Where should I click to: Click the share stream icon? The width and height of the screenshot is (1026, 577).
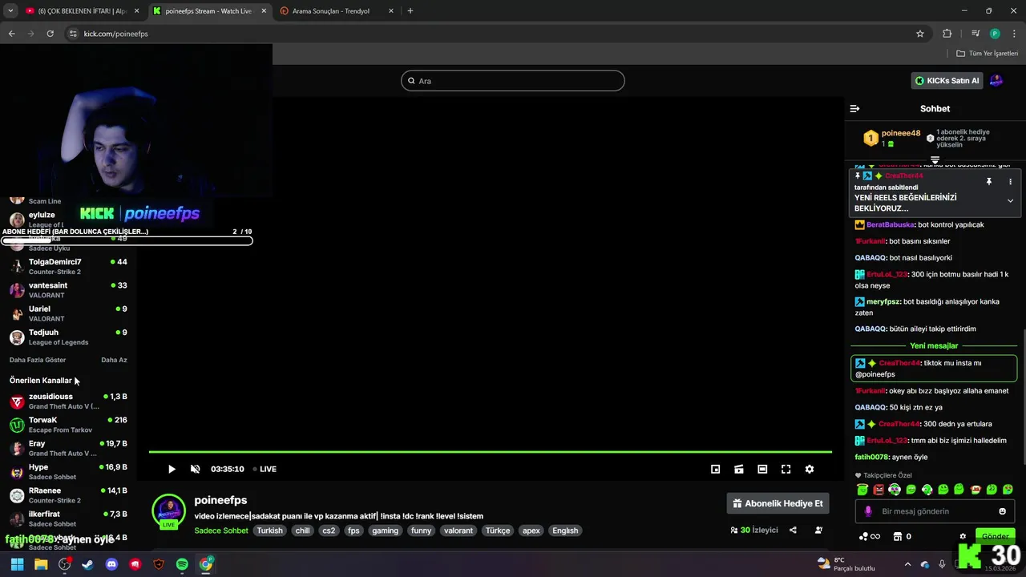(793, 530)
